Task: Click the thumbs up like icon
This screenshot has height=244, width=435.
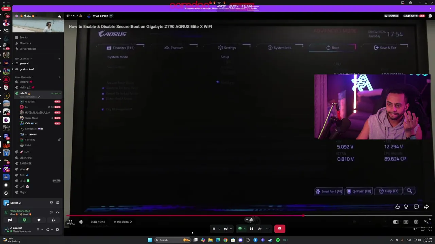Action: 397,207
